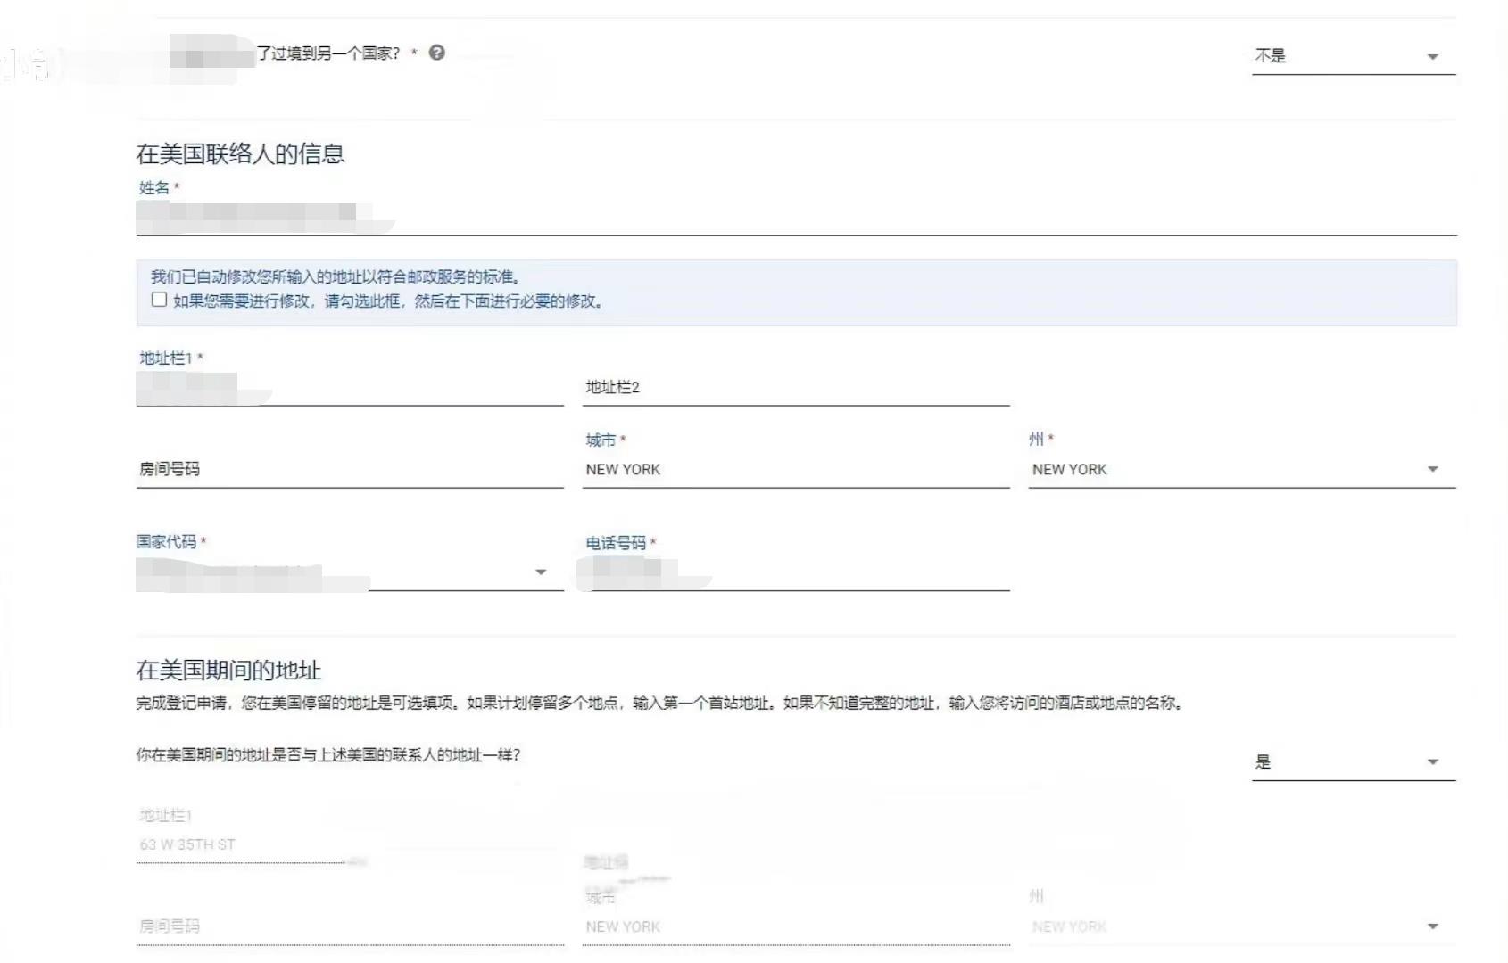This screenshot has width=1508, height=963.
Task: Click the 地址栏2 address line field
Action: point(794,391)
